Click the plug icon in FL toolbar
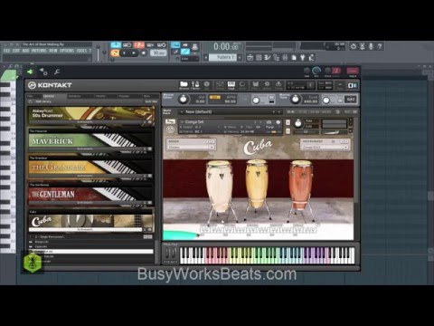The height and width of the screenshot is (326, 434). pyautogui.click(x=303, y=57)
